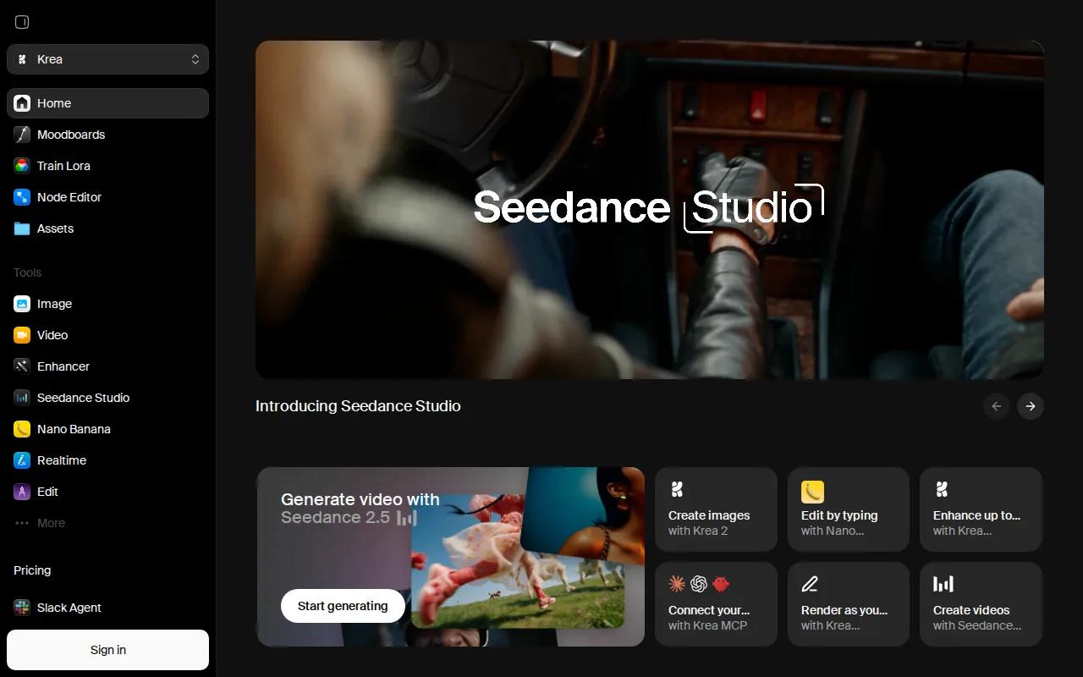Viewport: 1083px width, 677px height.
Task: Open Connect your Krea MCP card
Action: tap(716, 604)
